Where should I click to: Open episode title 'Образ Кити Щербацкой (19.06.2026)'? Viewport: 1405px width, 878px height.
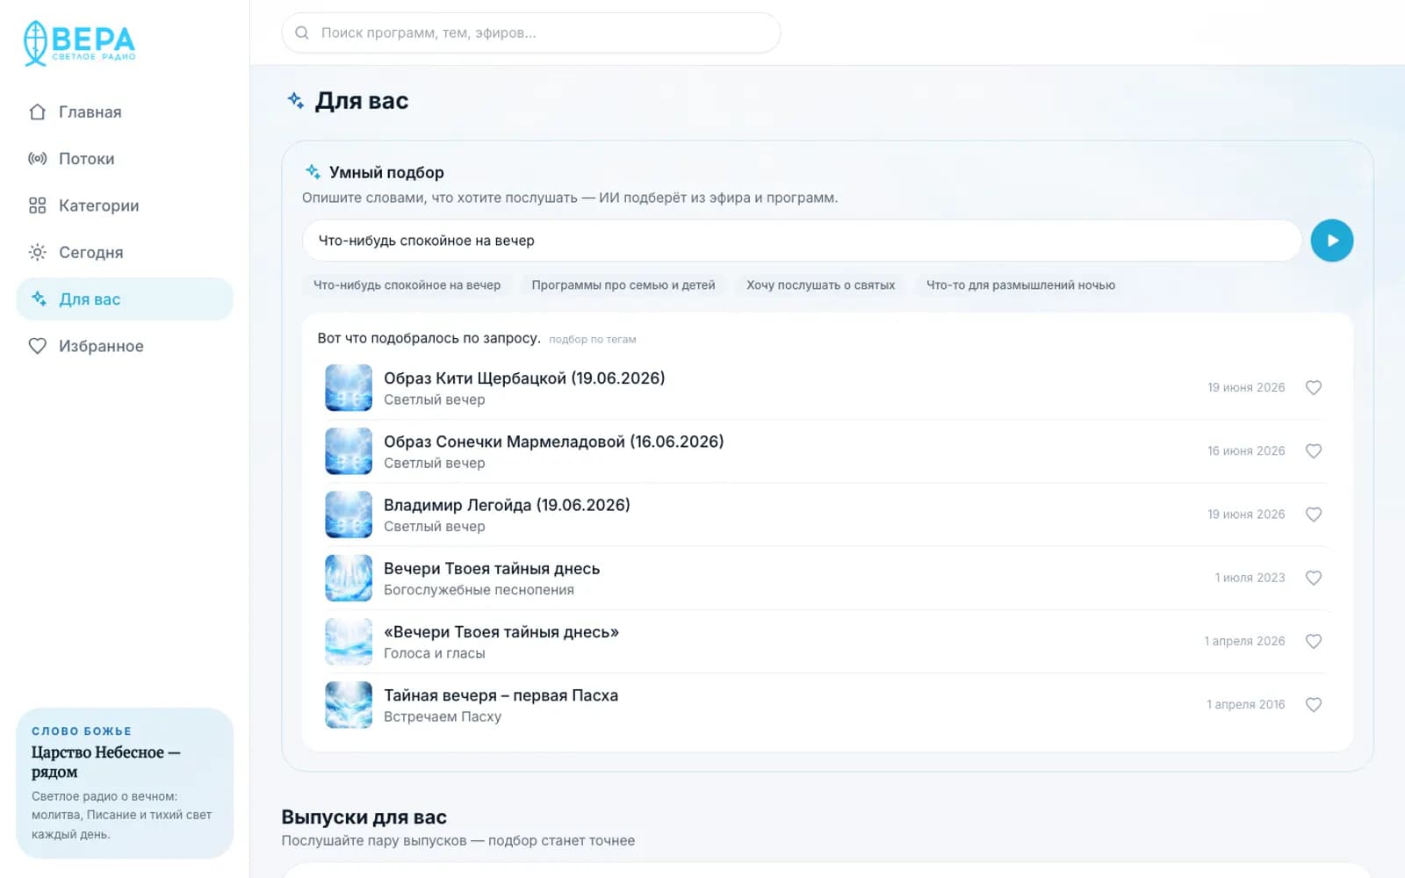click(x=524, y=378)
